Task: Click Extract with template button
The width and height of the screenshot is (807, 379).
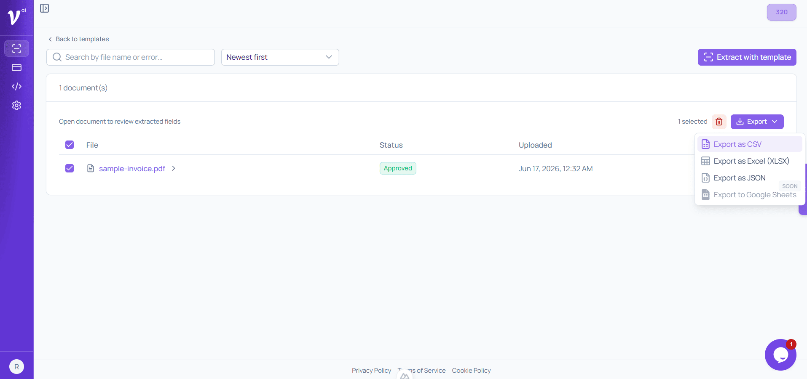Action: tap(747, 57)
